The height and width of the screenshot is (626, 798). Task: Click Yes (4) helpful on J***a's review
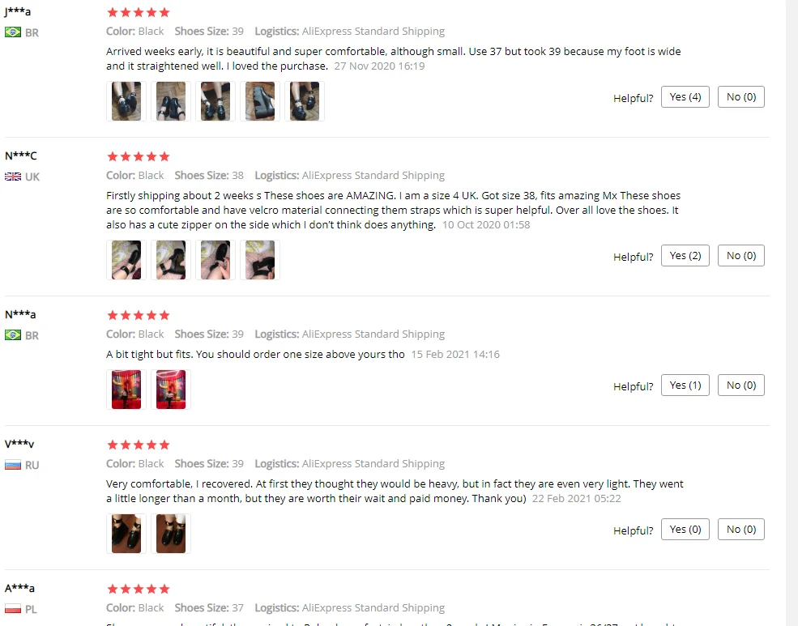[x=685, y=97]
